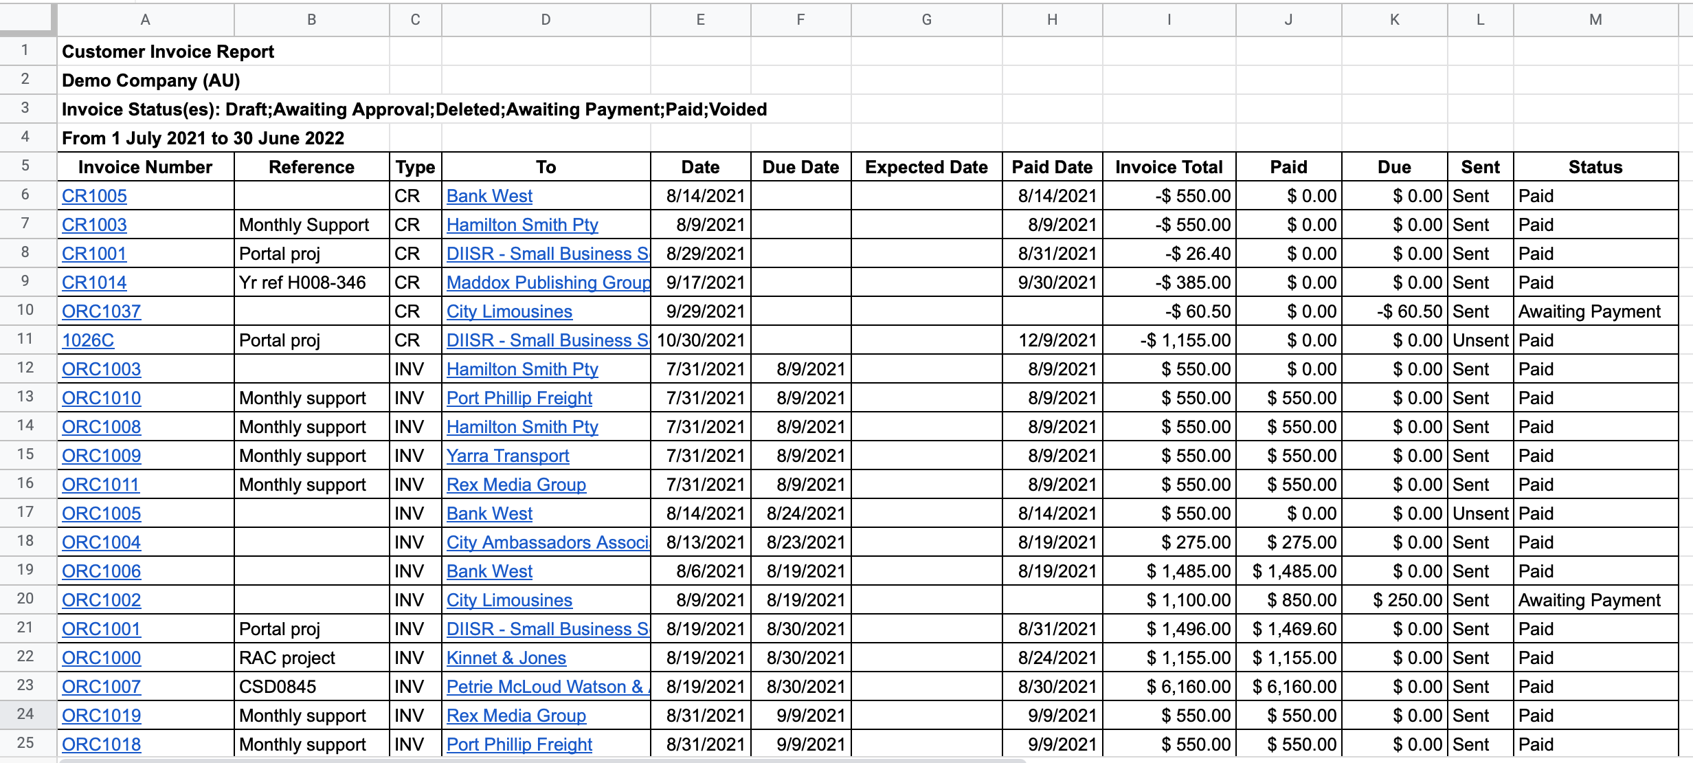
Task: Click the horizontal scrollbar at the bottom
Action: tap(543, 760)
